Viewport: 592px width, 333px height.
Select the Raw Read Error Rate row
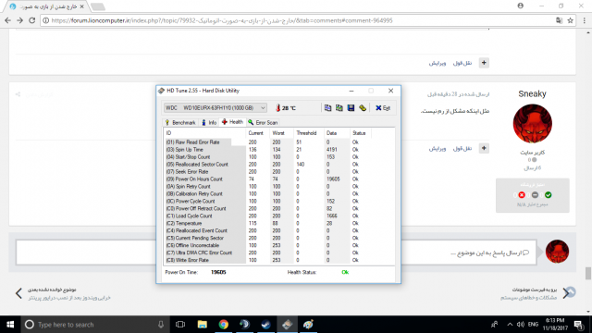(x=278, y=142)
